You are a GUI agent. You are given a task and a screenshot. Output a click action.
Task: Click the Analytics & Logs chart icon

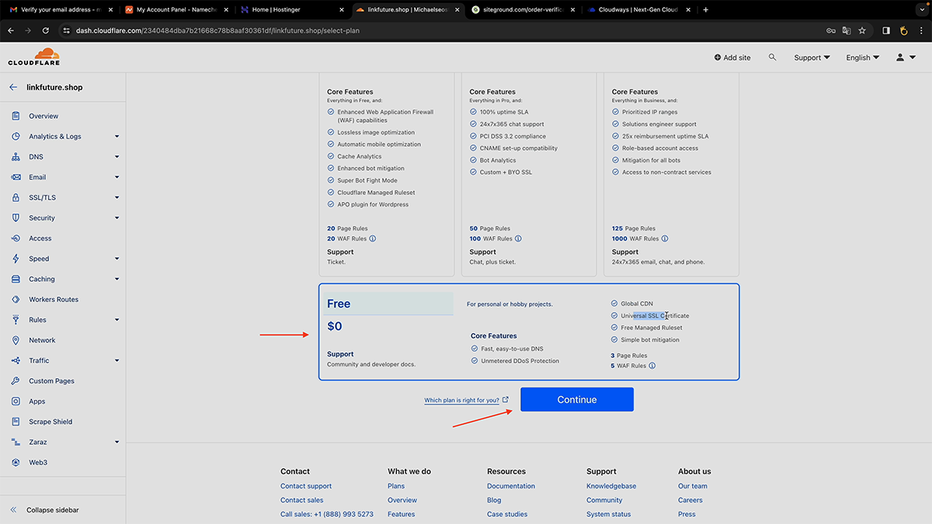click(16, 137)
